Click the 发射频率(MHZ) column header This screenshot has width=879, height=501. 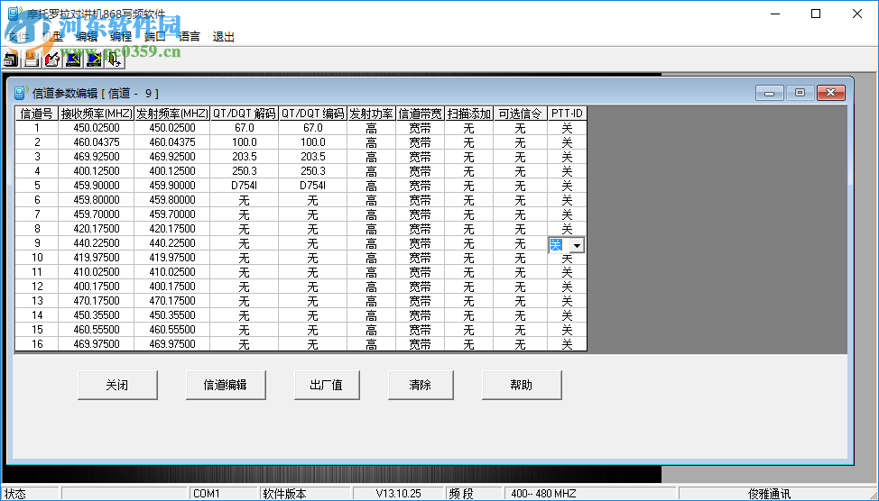tap(172, 114)
